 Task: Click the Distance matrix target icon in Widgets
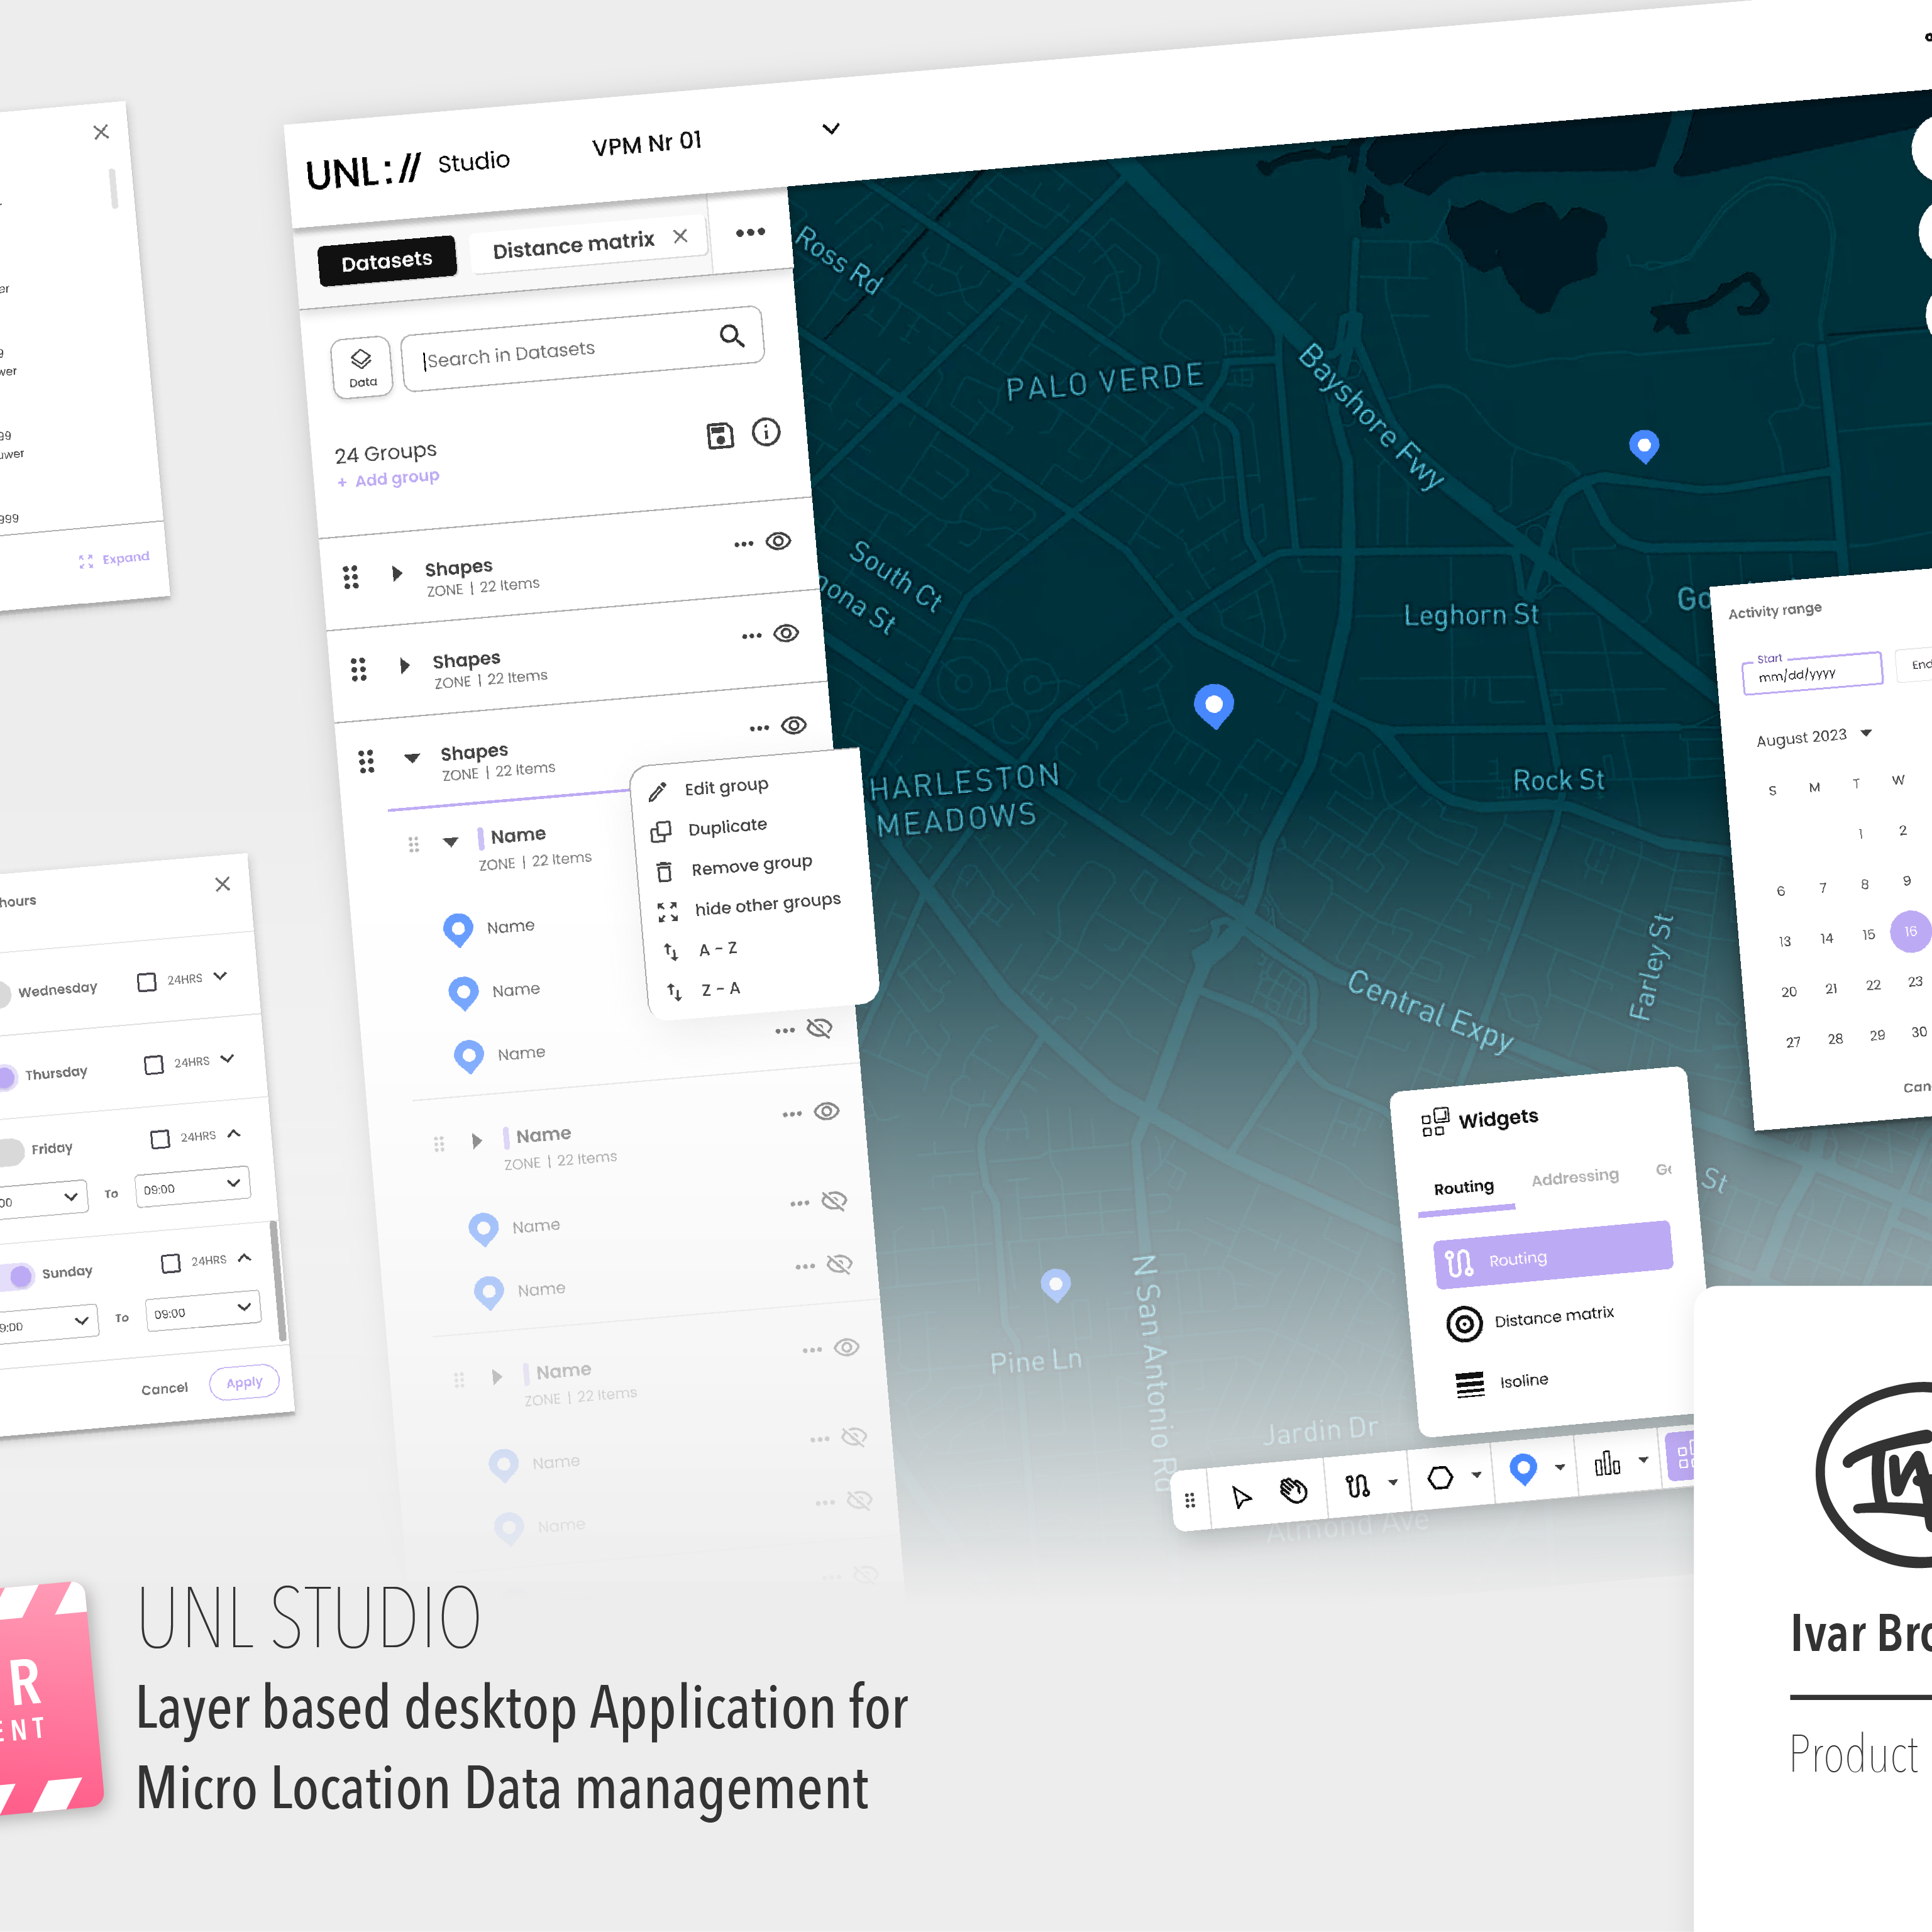[x=1464, y=1324]
